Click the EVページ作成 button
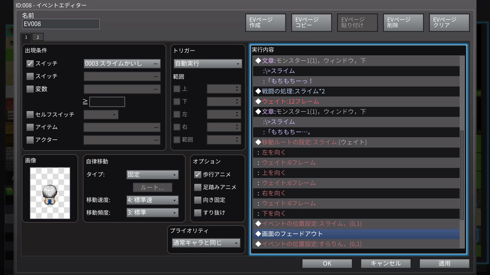Image resolution: width=490 pixels, height=275 pixels. (265, 22)
